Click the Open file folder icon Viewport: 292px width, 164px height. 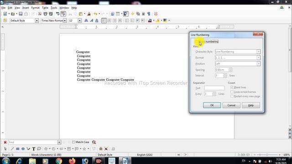pyautogui.click(x=13, y=14)
